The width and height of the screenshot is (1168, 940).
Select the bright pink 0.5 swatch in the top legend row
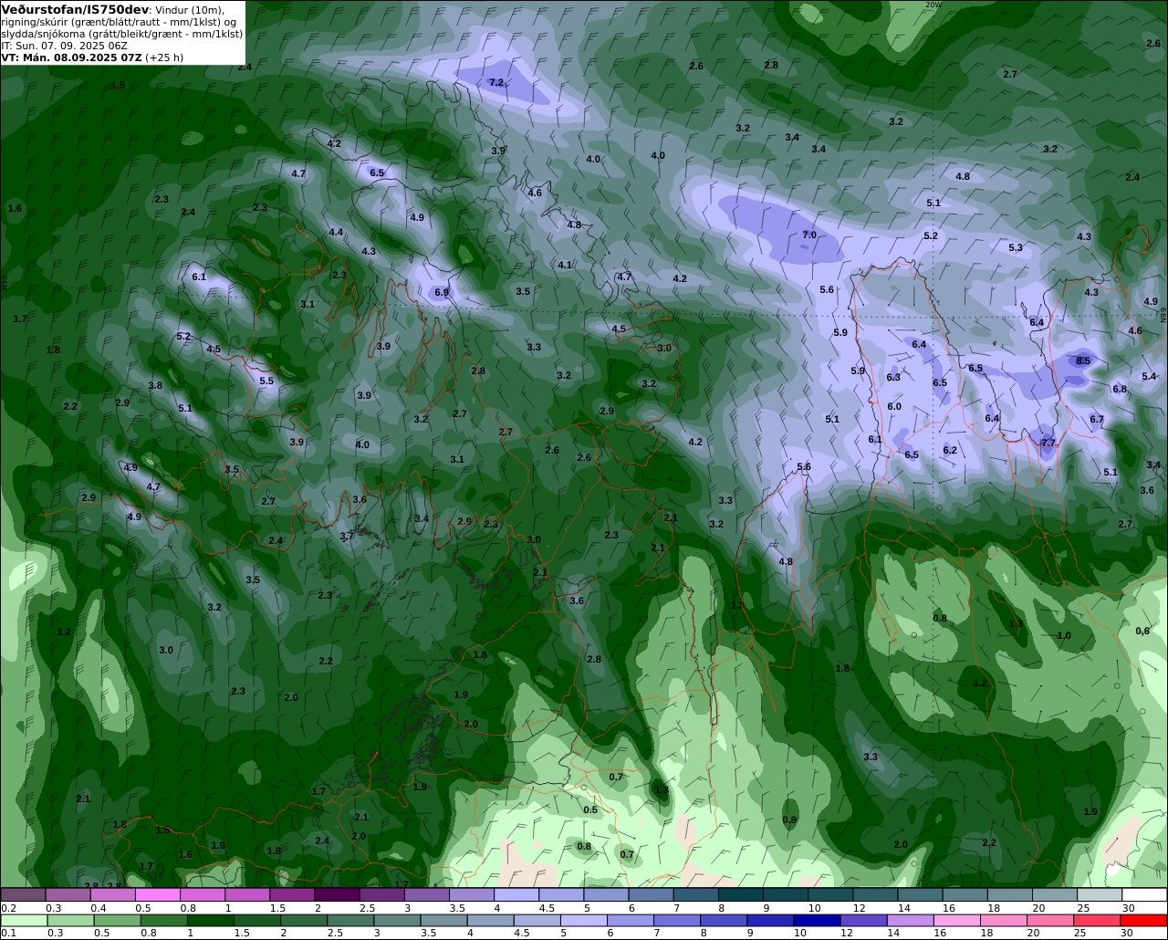click(157, 894)
